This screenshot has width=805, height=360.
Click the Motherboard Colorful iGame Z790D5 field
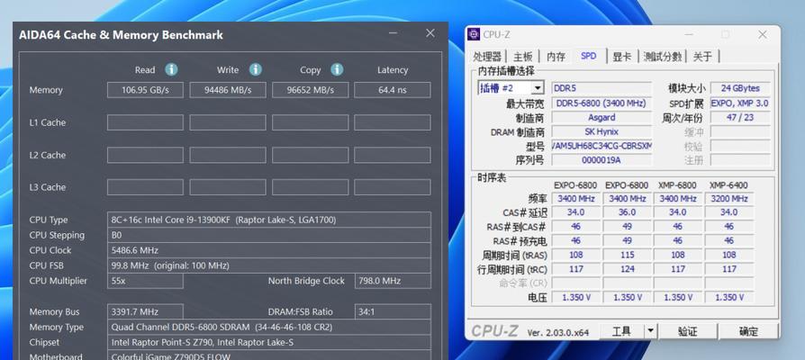click(x=269, y=355)
